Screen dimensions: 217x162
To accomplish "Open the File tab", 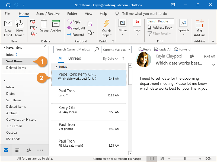I will (7, 14).
